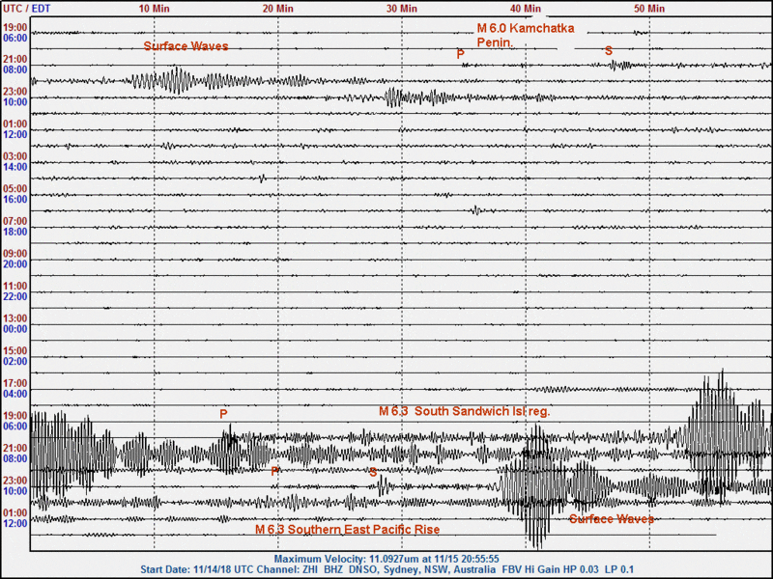This screenshot has width=773, height=579.
Task: Click the 40 Min column header
Action: click(x=525, y=8)
